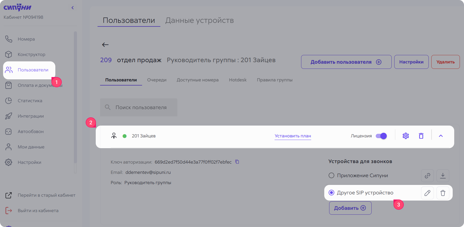Select Приложение Сипуни radio button
Image resolution: width=464 pixels, height=227 pixels.
(331, 175)
